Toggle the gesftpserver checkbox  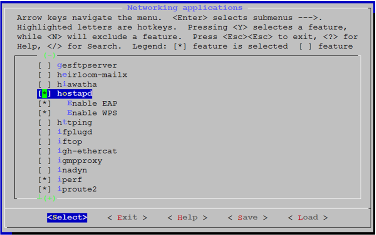tap(44, 66)
